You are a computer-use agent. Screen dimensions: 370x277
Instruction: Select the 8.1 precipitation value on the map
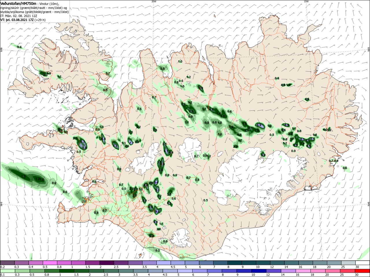[302, 139]
